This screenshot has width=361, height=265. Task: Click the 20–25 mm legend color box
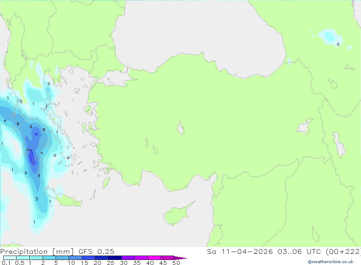102,258
